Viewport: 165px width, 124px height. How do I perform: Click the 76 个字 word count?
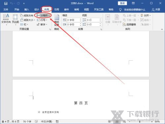tap(27, 122)
